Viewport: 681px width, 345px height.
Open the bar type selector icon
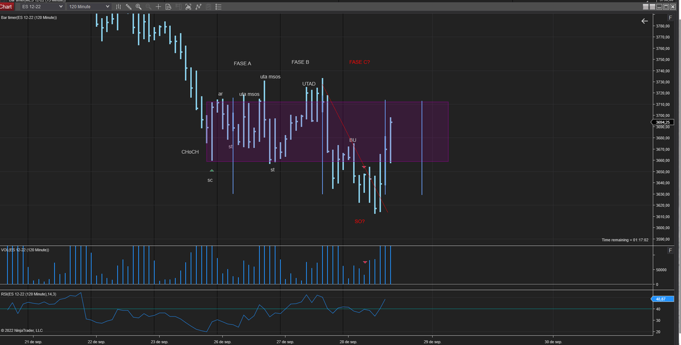tap(118, 7)
